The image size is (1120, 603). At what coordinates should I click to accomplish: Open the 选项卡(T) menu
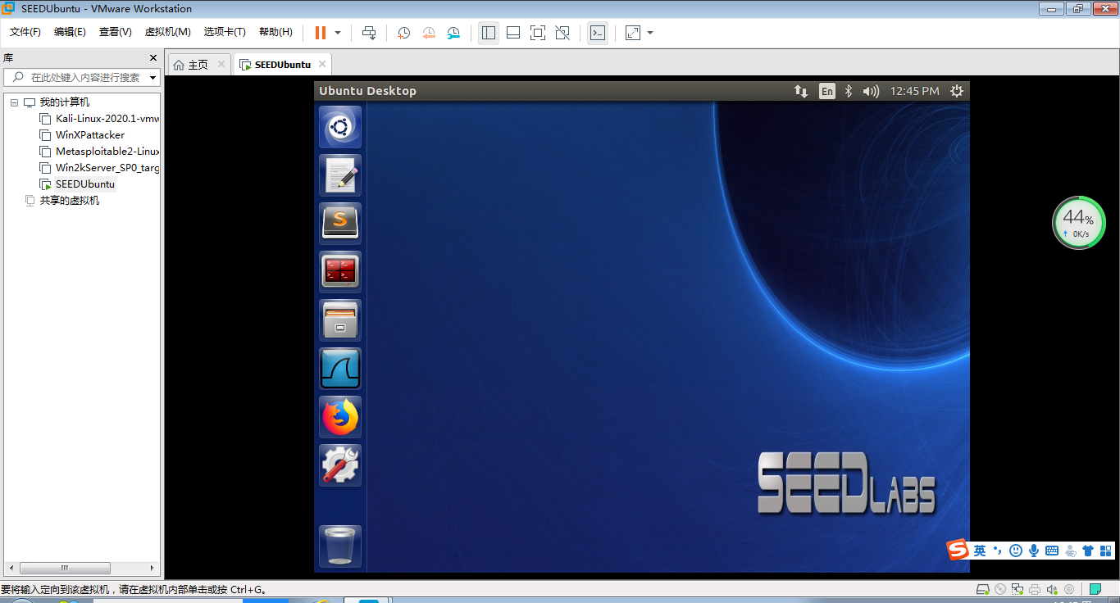[225, 32]
